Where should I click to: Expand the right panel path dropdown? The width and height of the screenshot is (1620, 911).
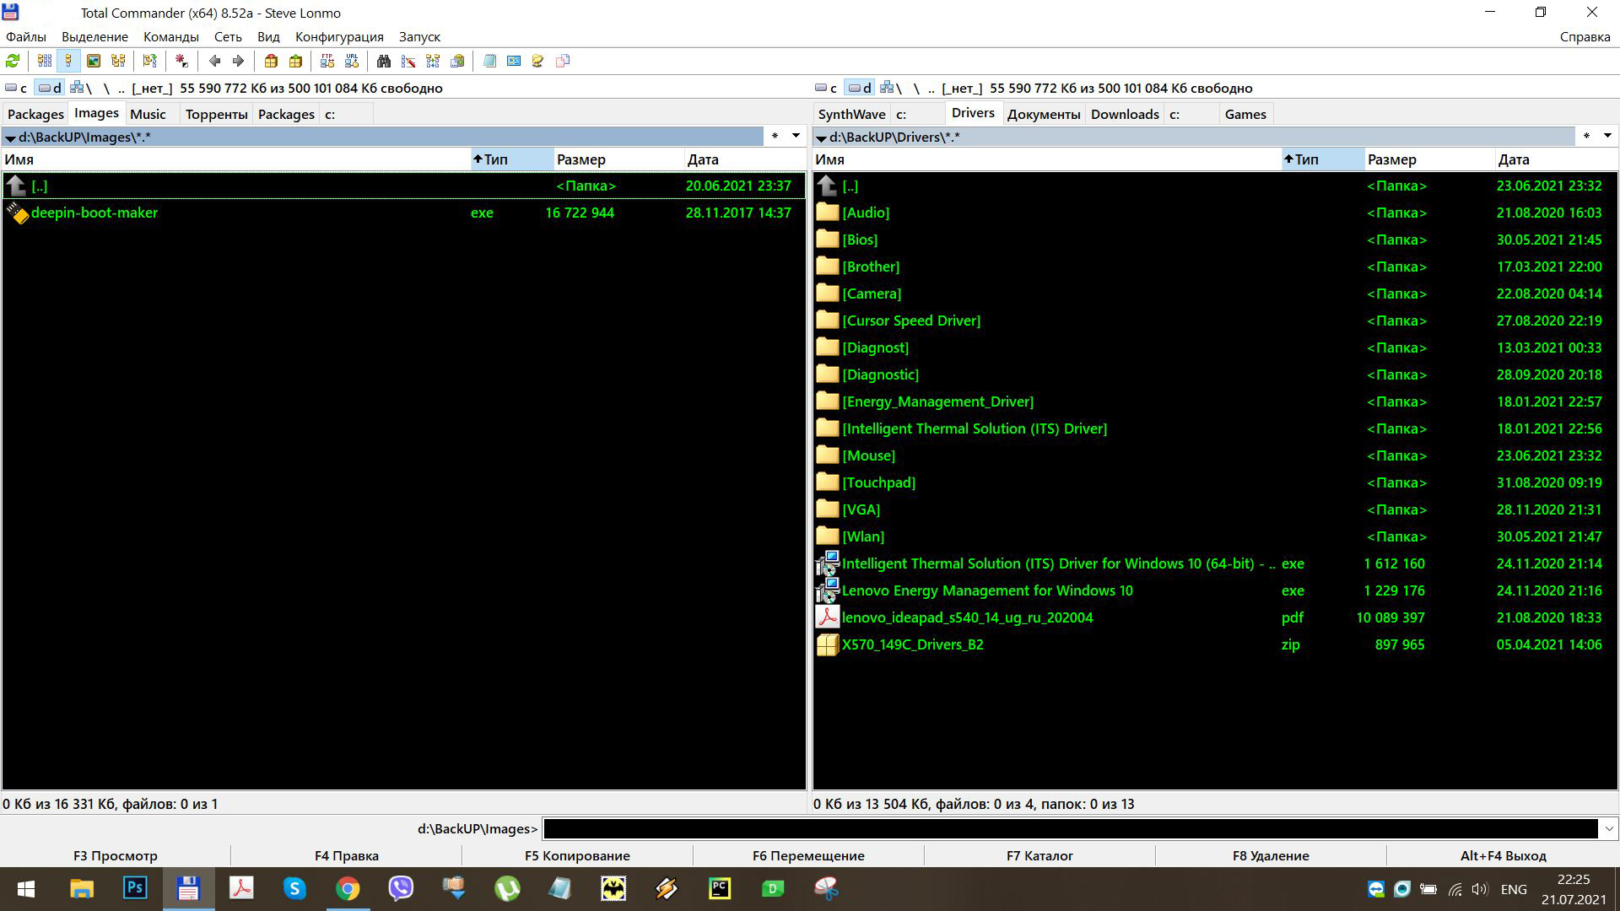(x=821, y=137)
